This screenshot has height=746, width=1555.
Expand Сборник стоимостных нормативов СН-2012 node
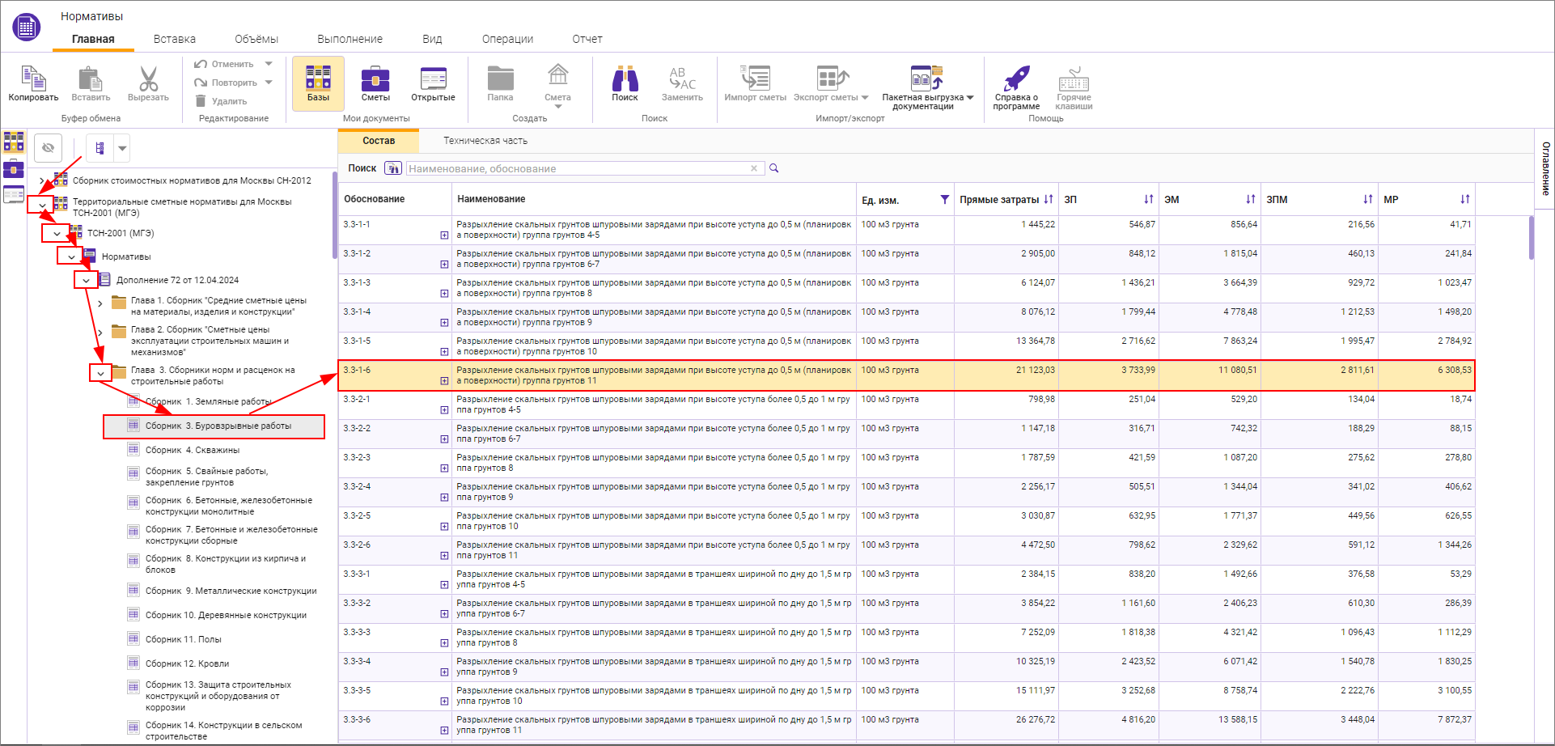click(x=42, y=180)
